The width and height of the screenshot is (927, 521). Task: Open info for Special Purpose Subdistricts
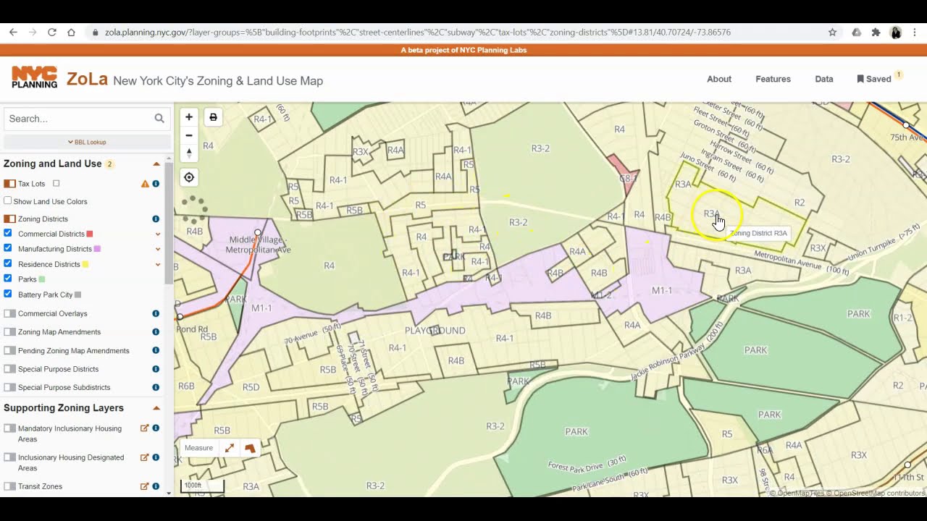156,388
